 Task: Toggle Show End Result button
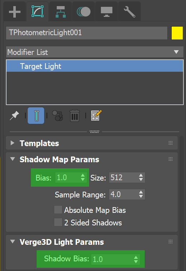(36, 116)
